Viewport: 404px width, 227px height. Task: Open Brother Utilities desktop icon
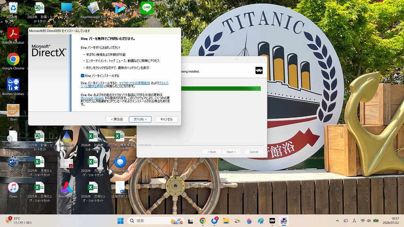coord(13,87)
